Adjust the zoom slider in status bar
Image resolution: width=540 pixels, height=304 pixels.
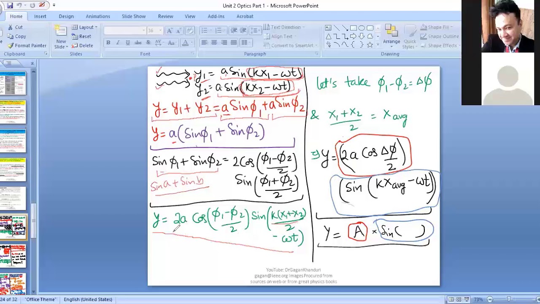[x=509, y=299]
